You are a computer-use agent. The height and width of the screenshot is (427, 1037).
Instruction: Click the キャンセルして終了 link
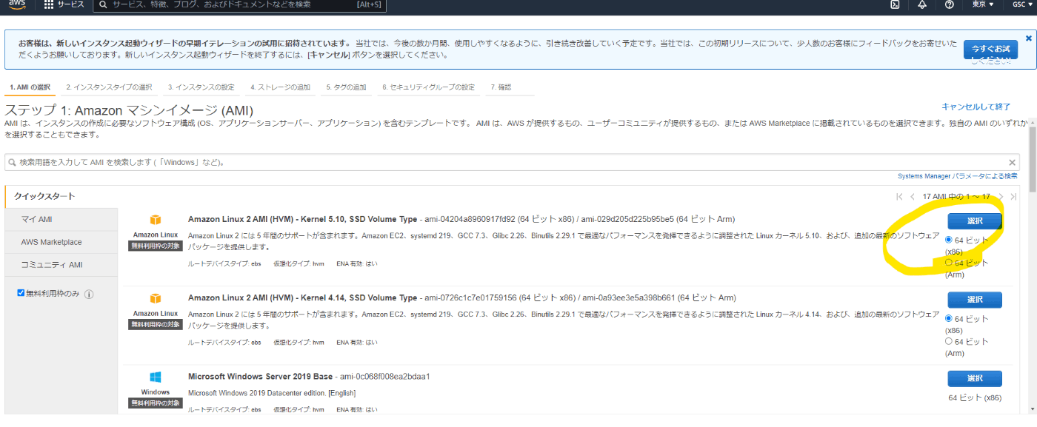[976, 107]
